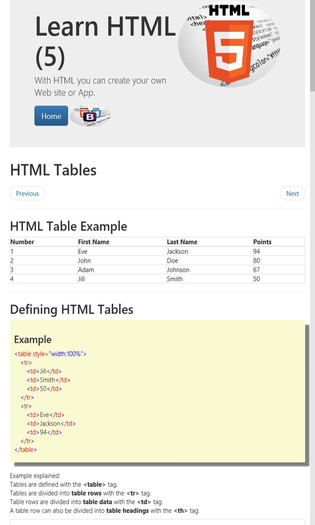Select the table cell Doe
315x525 pixels.
pyautogui.click(x=210, y=260)
